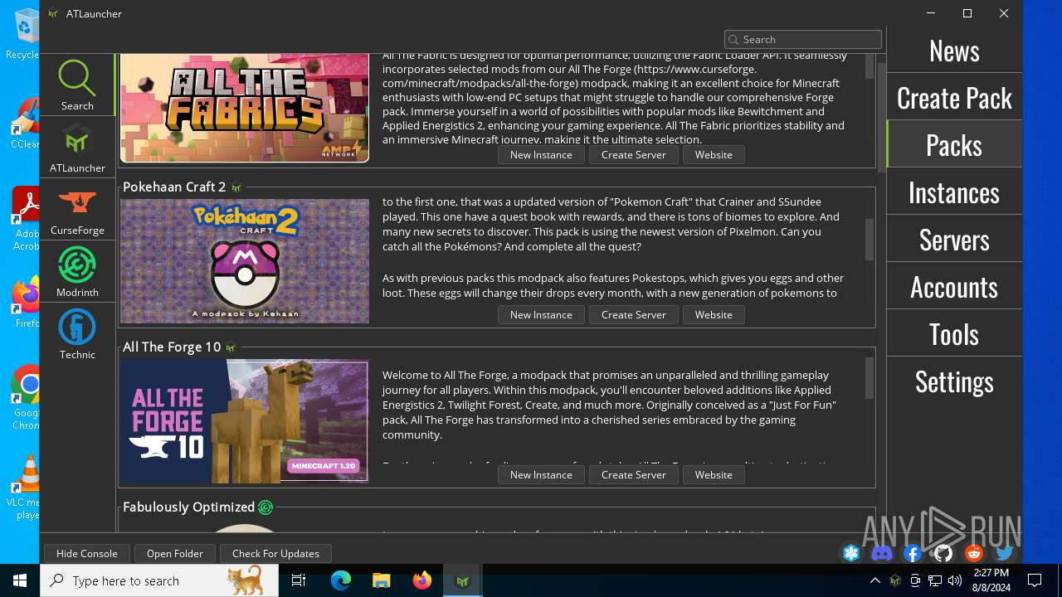Switch to the Settings tab

tap(954, 381)
